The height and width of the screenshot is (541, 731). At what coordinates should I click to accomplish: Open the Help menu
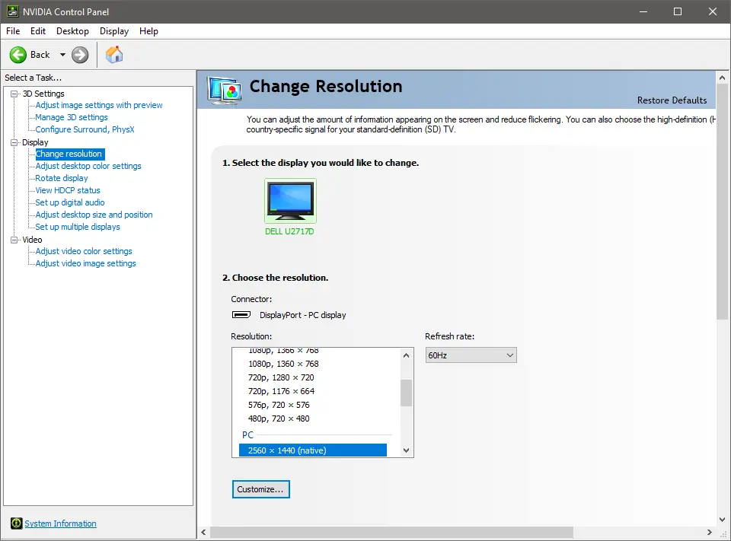(148, 31)
